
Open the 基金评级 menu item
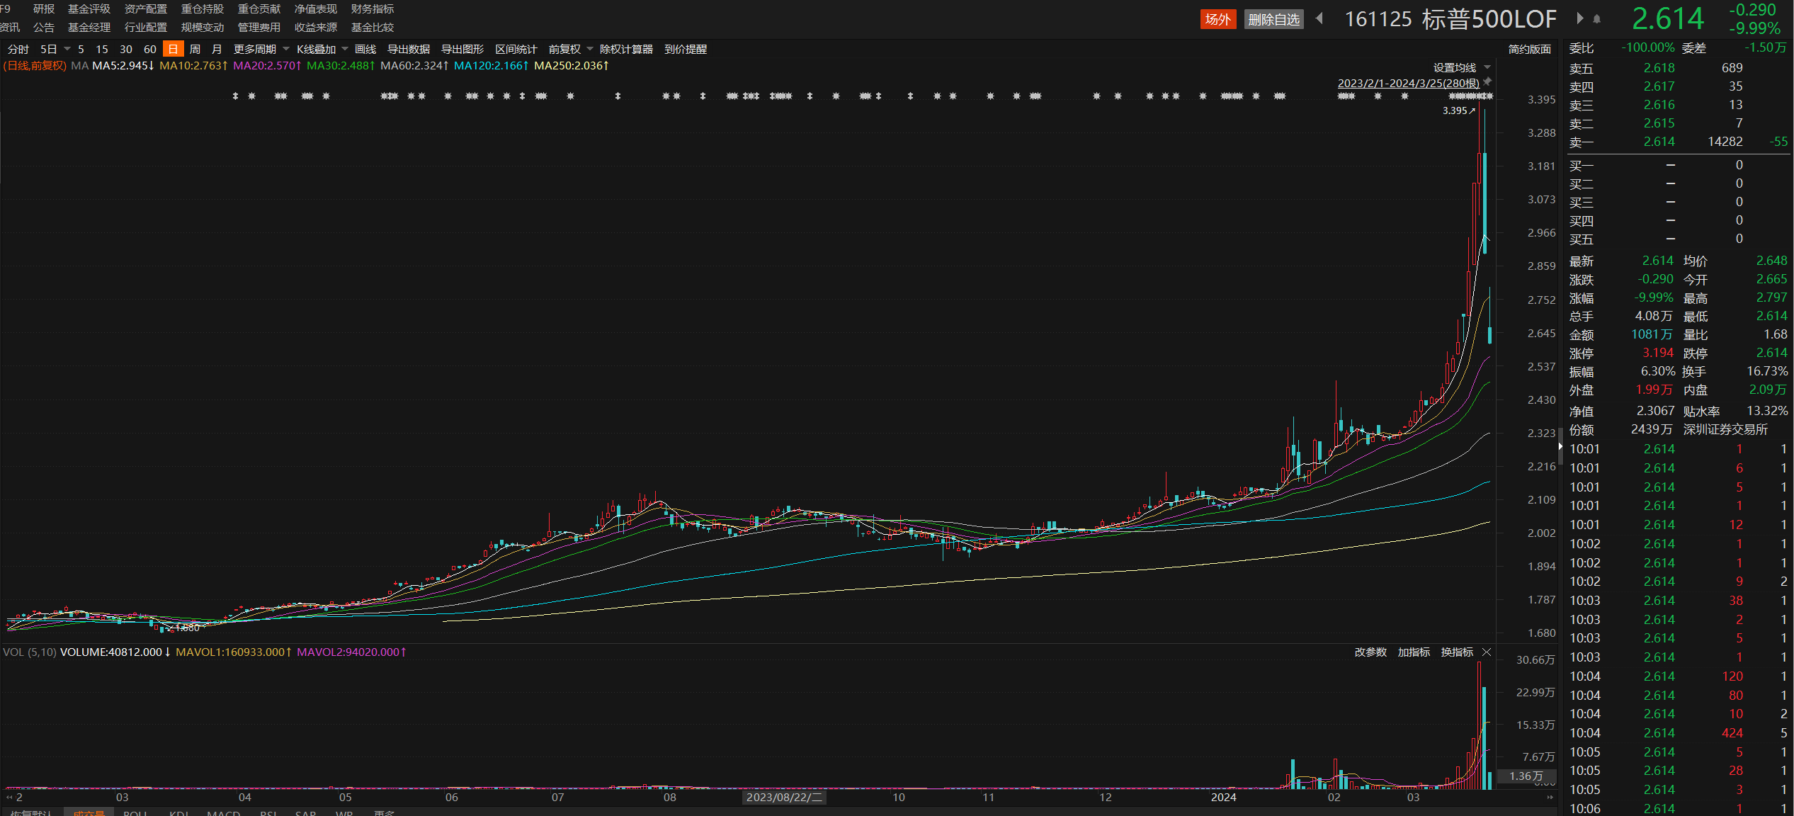89,8
